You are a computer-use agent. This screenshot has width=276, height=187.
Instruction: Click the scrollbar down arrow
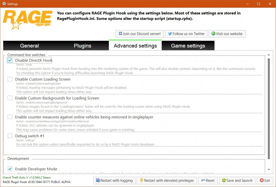point(269,170)
